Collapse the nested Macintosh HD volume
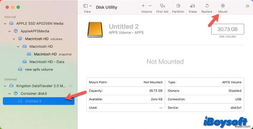253x129 pixels. coord(18,46)
